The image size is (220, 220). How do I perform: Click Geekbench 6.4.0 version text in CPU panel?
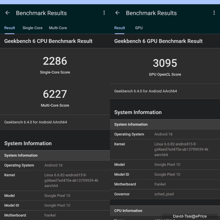[35, 122]
